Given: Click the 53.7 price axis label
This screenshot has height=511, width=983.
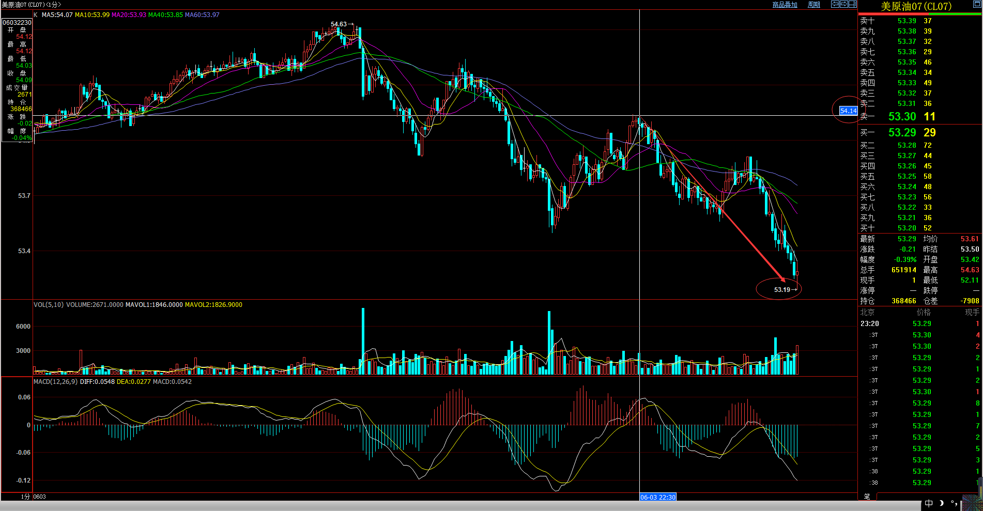Looking at the screenshot, I should [24, 196].
